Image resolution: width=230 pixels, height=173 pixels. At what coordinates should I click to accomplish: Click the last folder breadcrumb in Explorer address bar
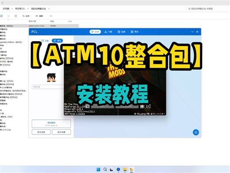pos(38,9)
